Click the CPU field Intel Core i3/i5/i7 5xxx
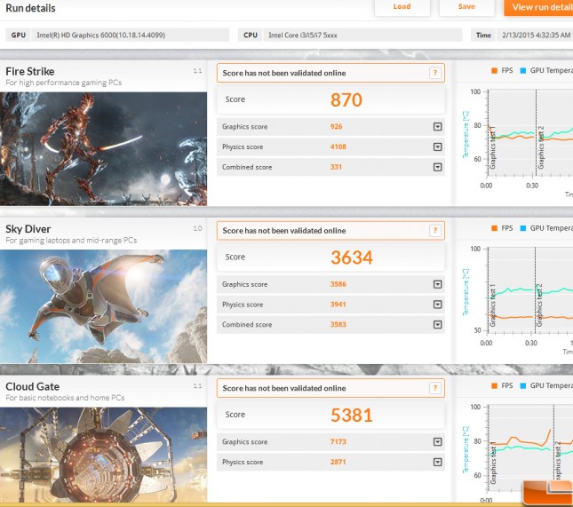Screen dimensions: 573x507 [362, 35]
